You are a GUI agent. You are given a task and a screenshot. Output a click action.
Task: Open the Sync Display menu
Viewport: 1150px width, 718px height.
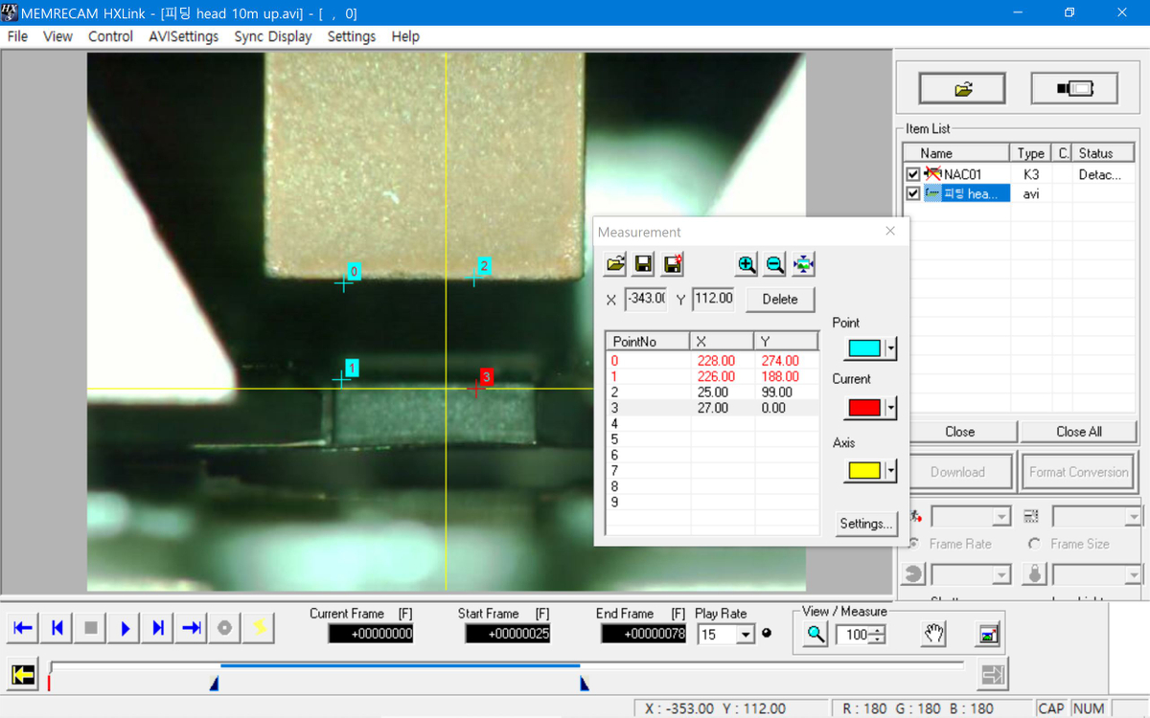coord(272,36)
